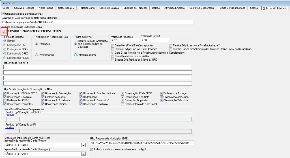Toggle Fantasia do Sujeito checkbox
Screen dimensions: 290x158
tap(43, 97)
